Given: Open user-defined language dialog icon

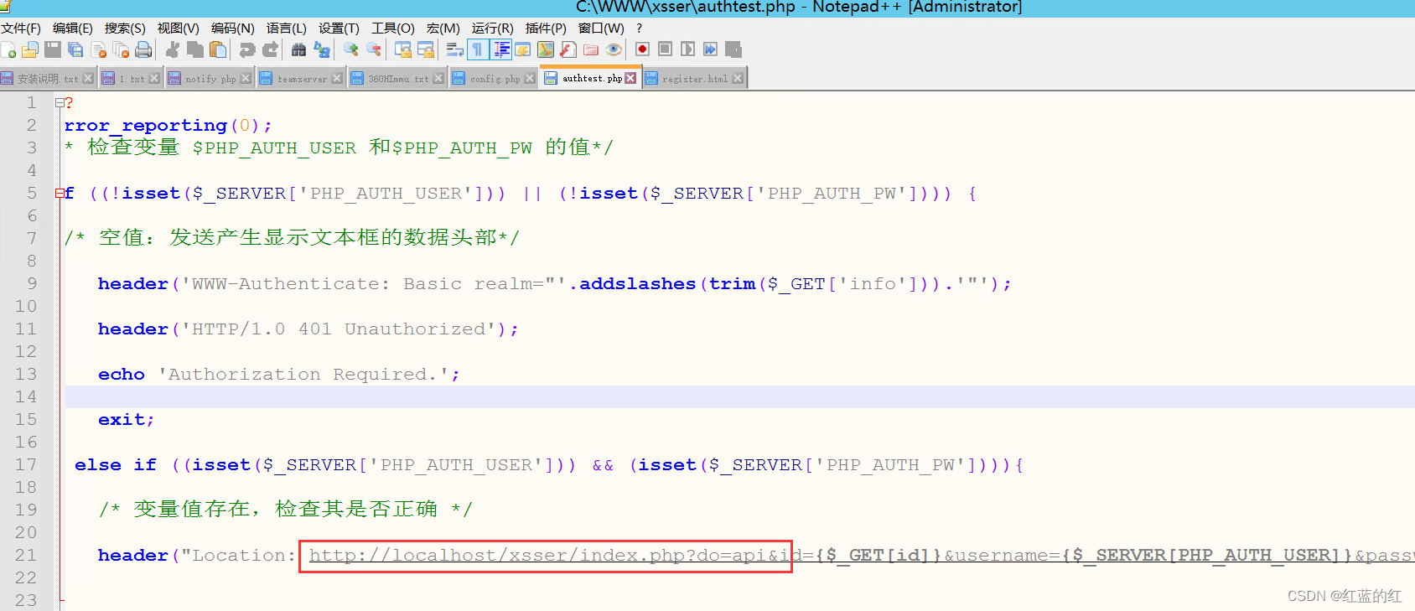Looking at the screenshot, I should click(x=523, y=50).
